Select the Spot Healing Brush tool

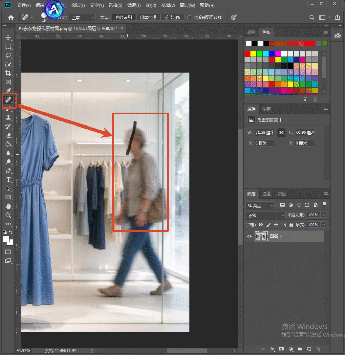click(x=8, y=99)
